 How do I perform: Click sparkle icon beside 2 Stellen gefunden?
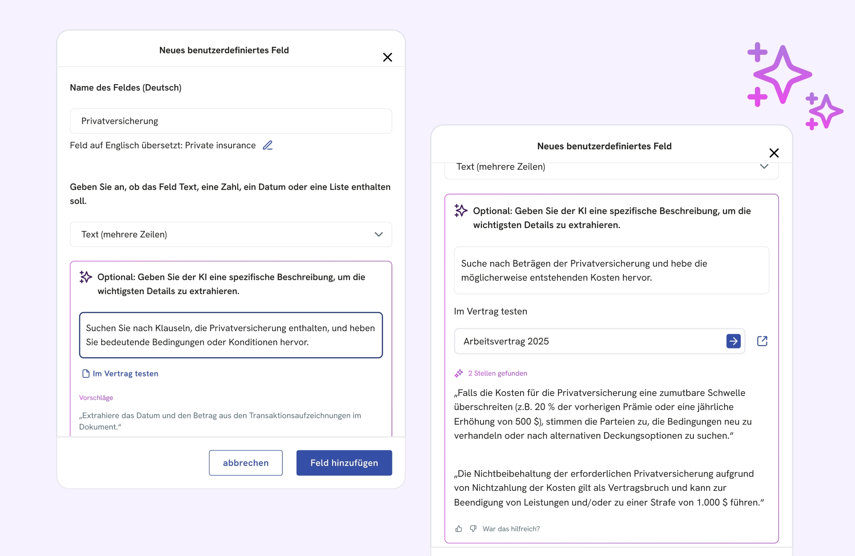coord(459,373)
